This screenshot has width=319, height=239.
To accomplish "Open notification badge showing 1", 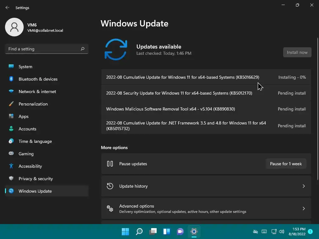I will [310, 232].
